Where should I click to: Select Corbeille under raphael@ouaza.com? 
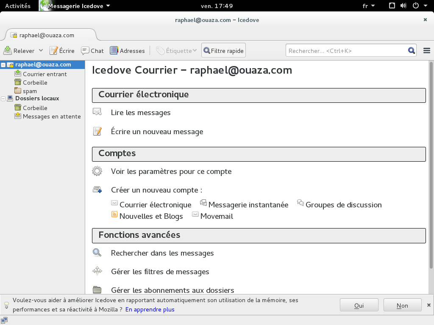coord(35,83)
